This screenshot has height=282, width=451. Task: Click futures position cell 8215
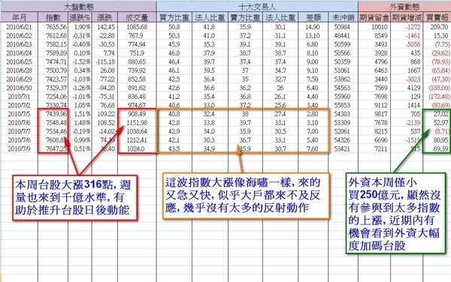click(x=381, y=131)
